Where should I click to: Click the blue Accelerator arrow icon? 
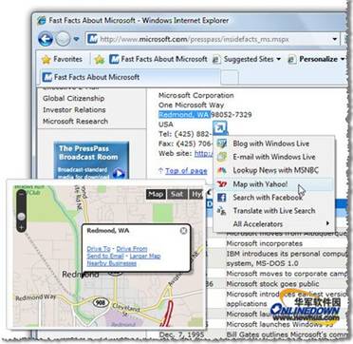tap(220, 128)
